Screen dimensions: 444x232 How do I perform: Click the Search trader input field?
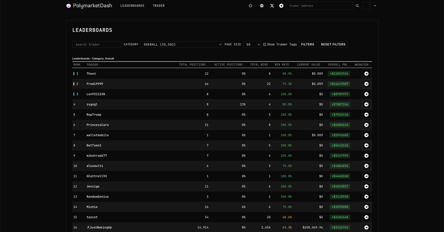point(97,44)
